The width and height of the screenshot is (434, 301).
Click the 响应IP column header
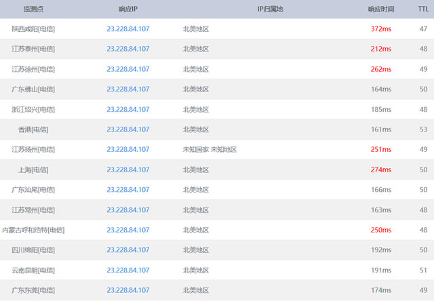click(x=128, y=9)
